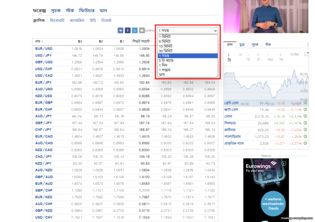Image resolution: width=315 pixels, height=222 pixels.
Task: Open the USD/JPY pair link
Action: pos(43,56)
